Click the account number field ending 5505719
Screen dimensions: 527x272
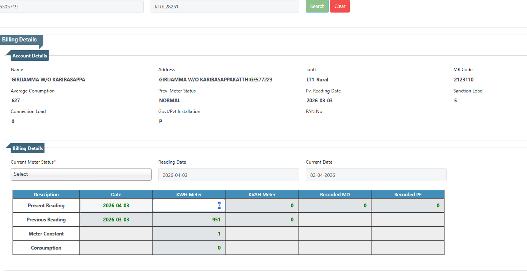[x=71, y=6]
